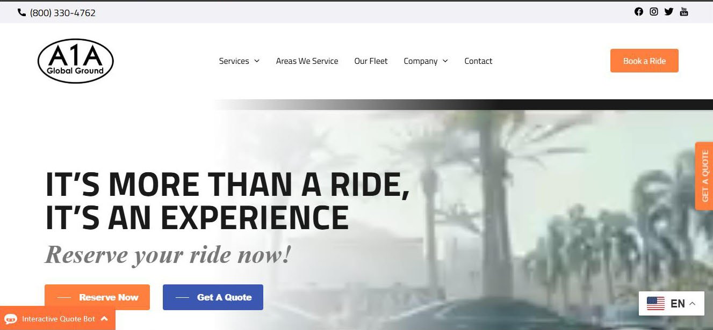Click the blue Get A Quote button
Viewport: 713px width, 330px height.
[213, 297]
